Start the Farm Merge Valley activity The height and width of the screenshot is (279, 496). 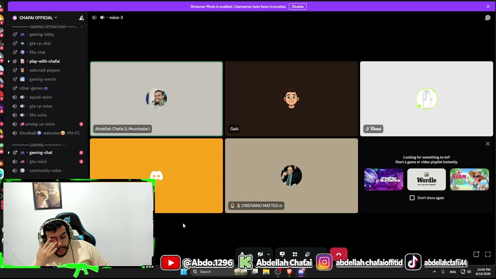coord(469,179)
